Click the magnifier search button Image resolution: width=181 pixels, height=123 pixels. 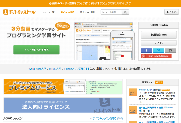pos(125,12)
